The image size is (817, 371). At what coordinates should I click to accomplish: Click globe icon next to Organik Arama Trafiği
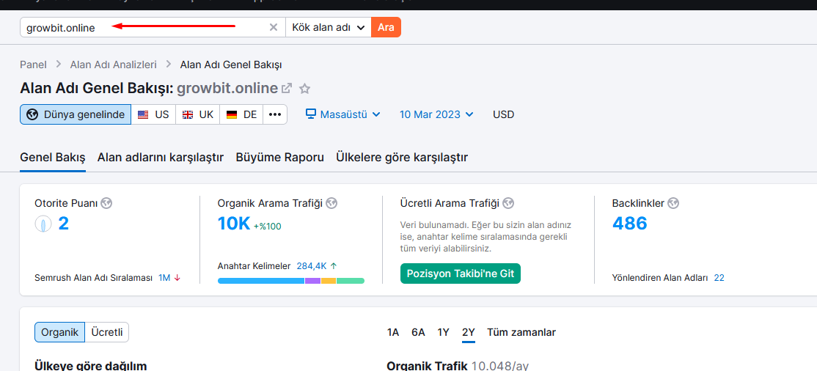[x=331, y=203]
